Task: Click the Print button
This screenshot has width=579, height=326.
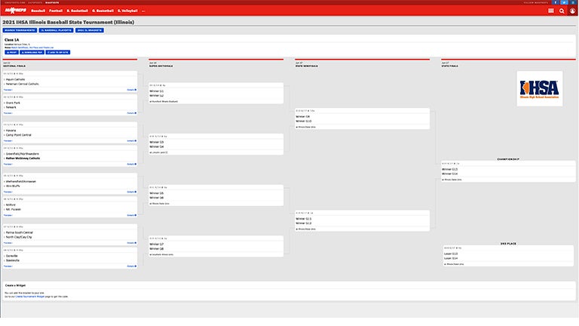Action: 11,53
